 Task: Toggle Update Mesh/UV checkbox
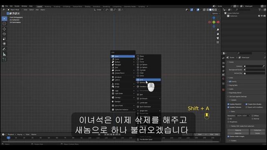point(228,104)
